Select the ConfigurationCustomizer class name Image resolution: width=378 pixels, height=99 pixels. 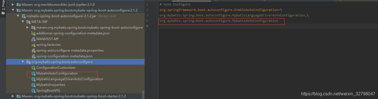pyautogui.click(x=56, y=68)
